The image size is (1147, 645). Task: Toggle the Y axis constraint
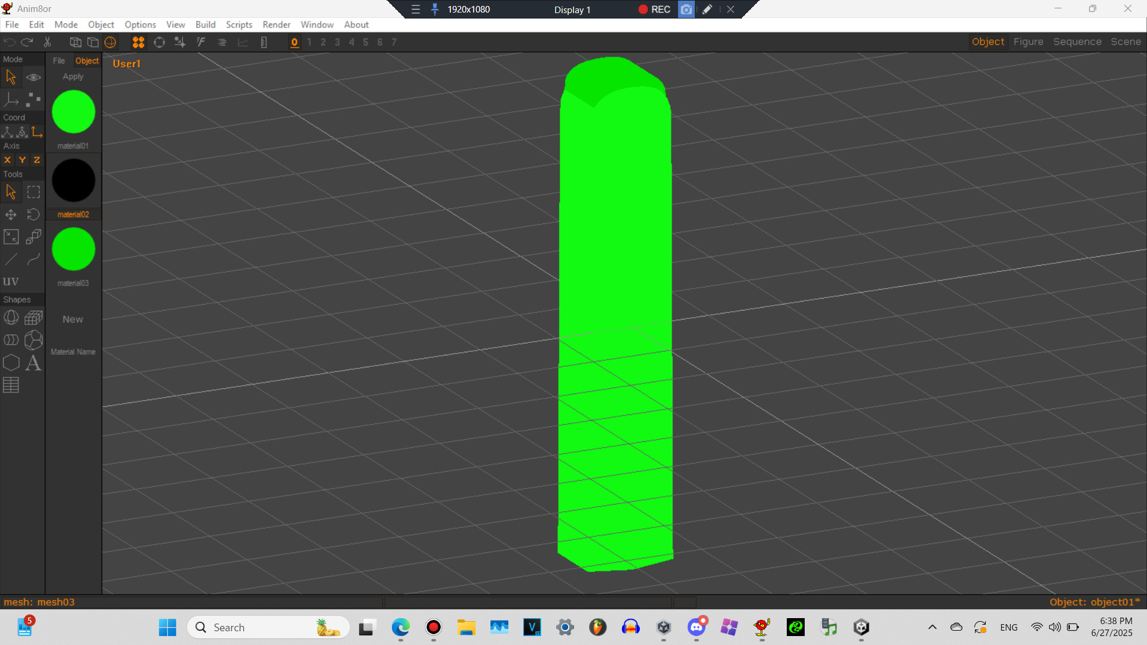(22, 160)
